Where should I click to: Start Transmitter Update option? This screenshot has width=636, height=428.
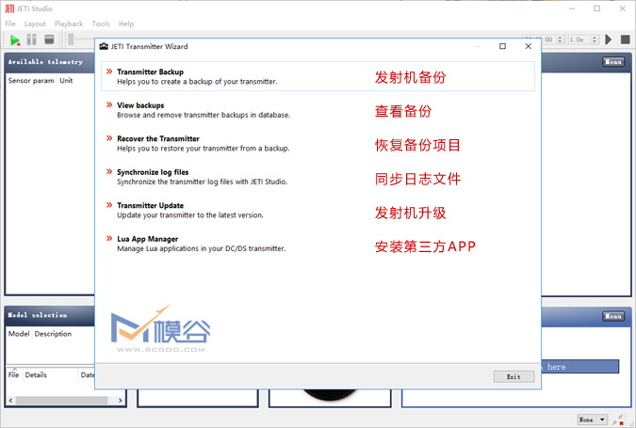coord(318,210)
